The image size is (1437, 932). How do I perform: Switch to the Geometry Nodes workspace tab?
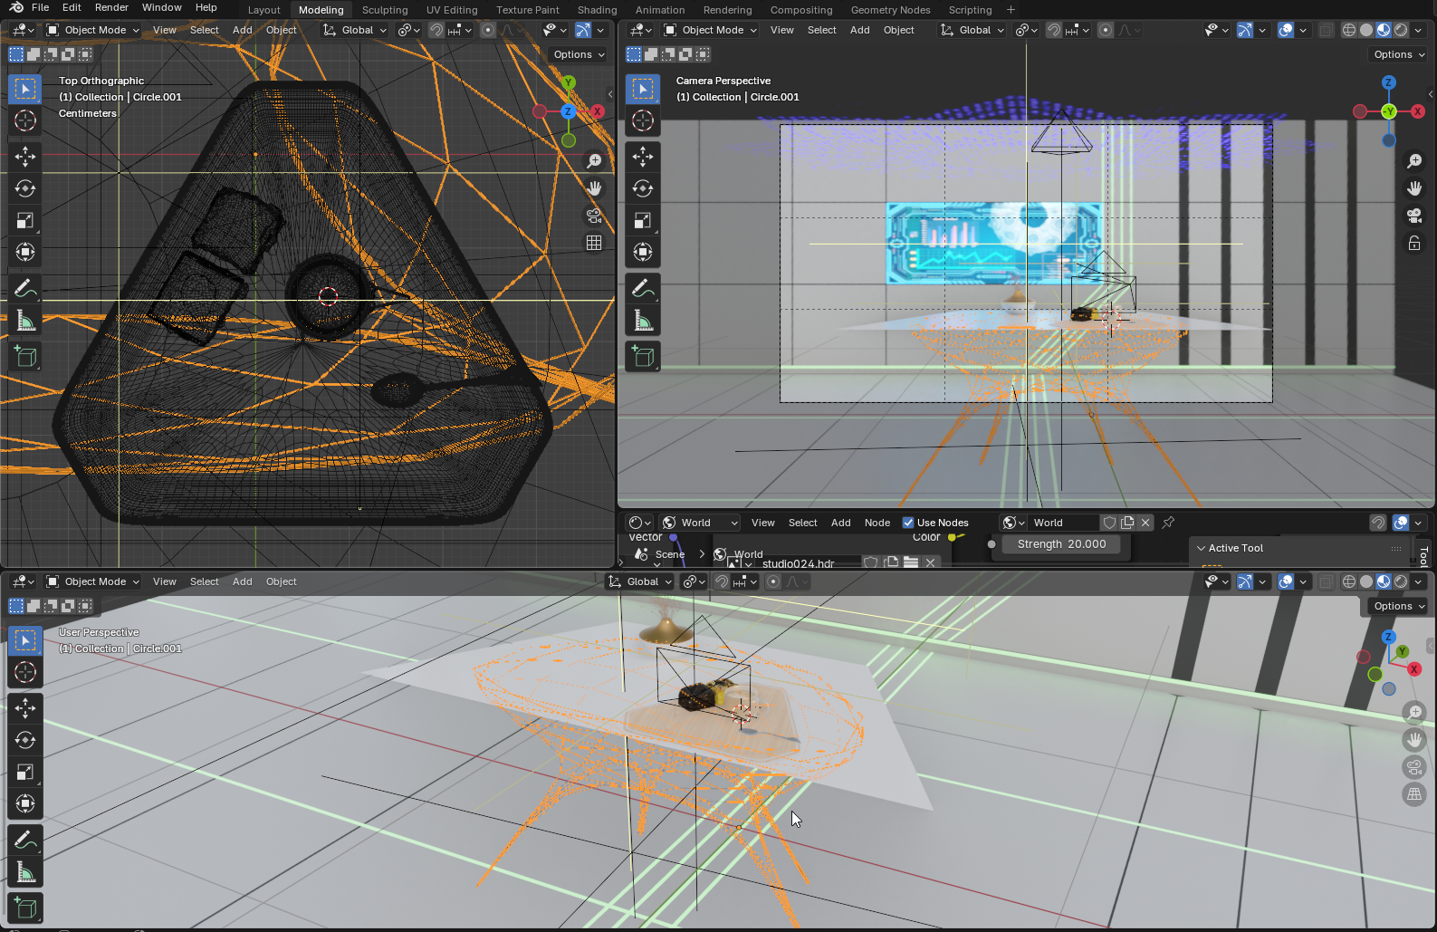click(890, 10)
